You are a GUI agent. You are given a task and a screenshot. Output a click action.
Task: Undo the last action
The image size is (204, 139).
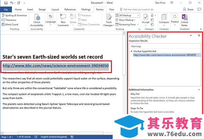tap(12, 3)
